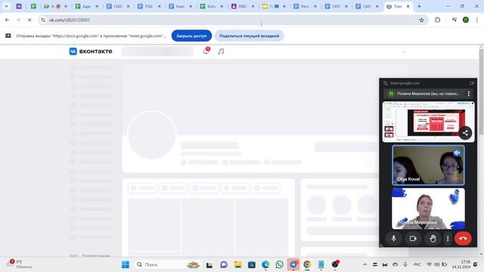The width and height of the screenshot is (484, 272).
Task: Click the shared presentation thumbnail in Meet
Action: click(428, 122)
